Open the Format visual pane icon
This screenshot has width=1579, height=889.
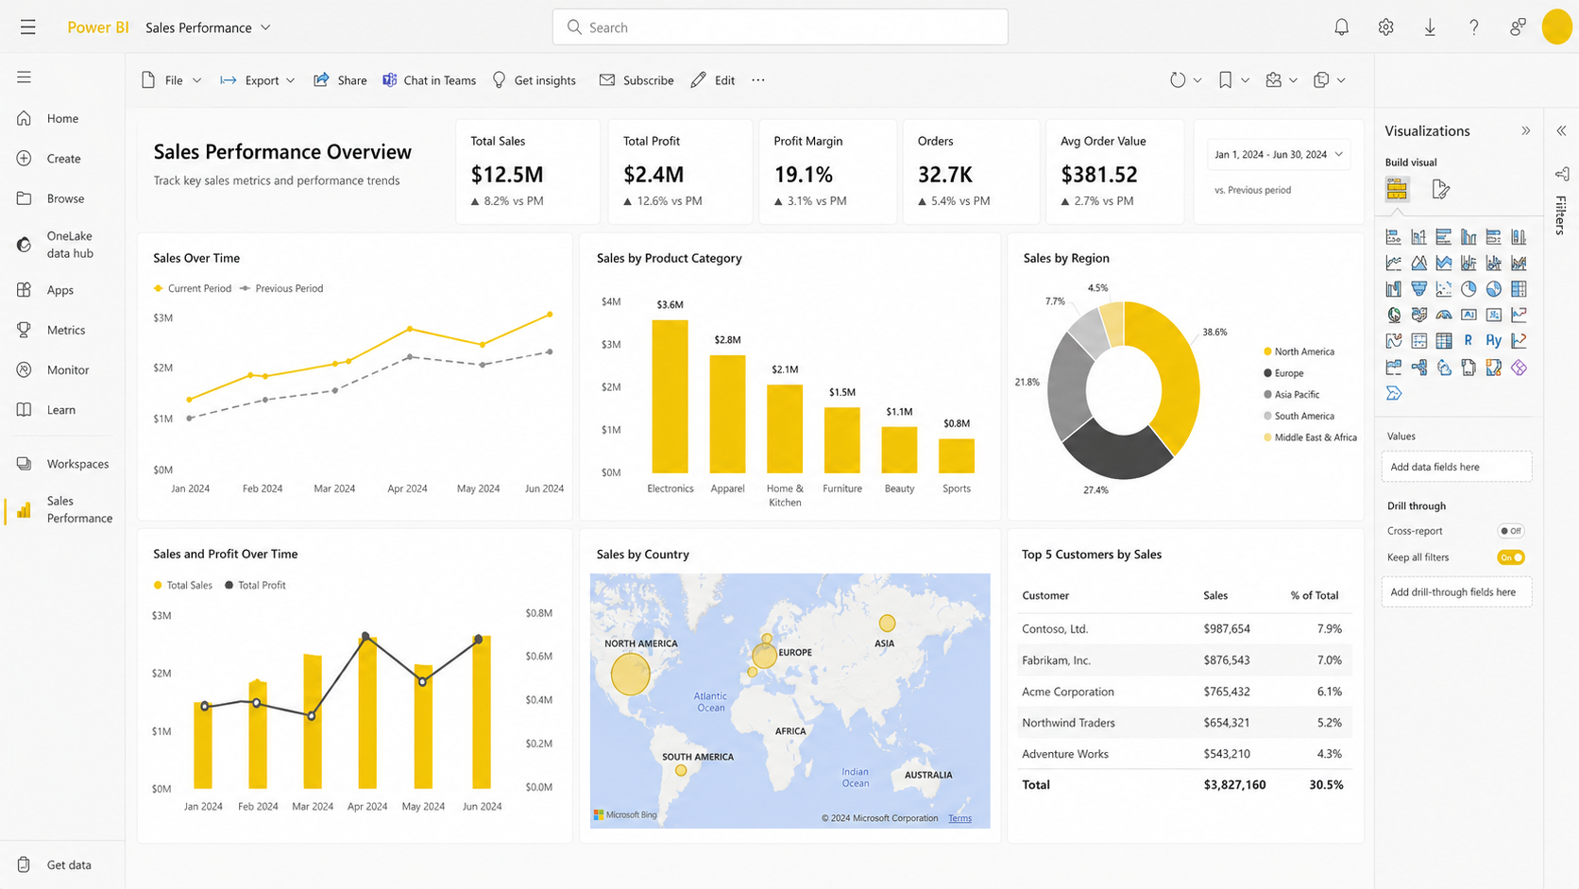point(1440,190)
